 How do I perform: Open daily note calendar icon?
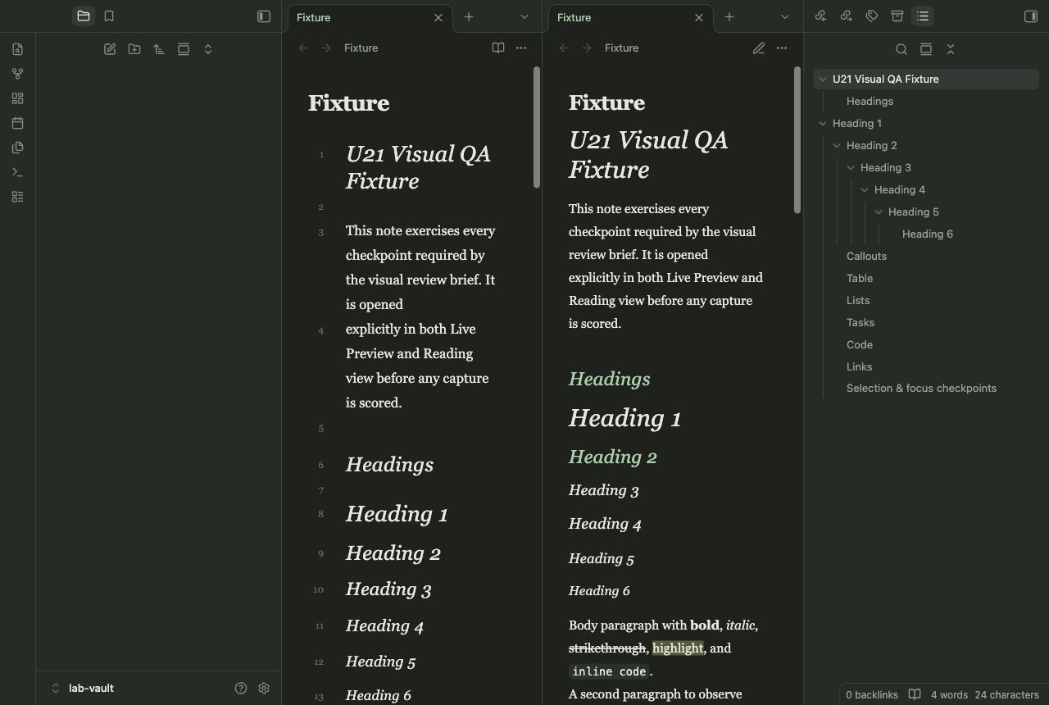(x=17, y=123)
